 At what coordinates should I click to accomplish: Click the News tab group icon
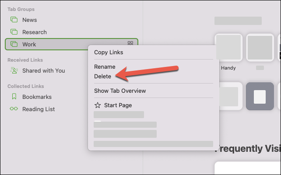[x=14, y=20]
